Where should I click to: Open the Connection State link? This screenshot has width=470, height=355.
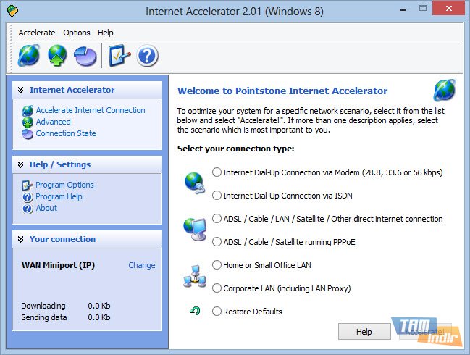pos(66,133)
